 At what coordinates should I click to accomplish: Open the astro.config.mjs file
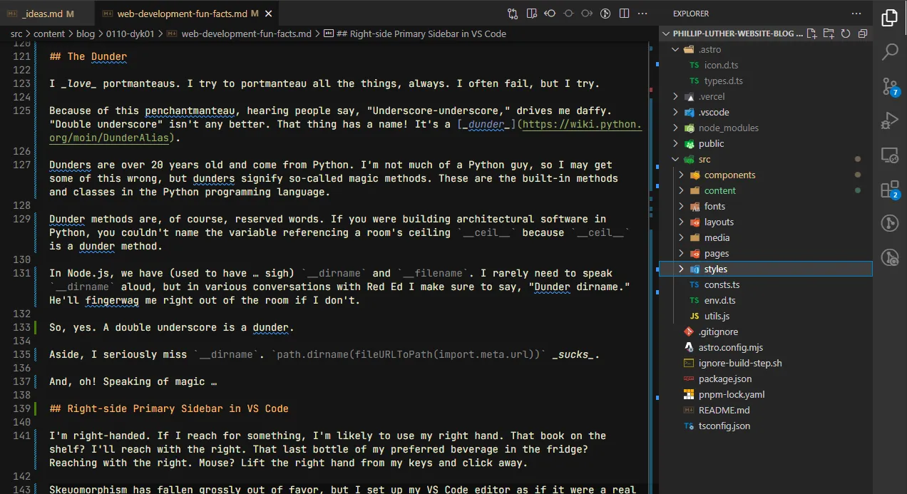(730, 347)
